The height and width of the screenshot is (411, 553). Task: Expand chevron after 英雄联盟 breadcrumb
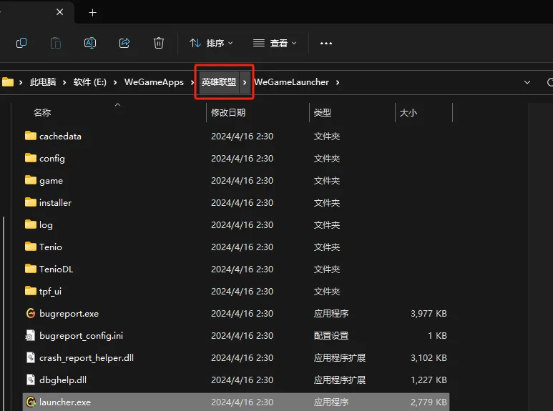point(245,82)
